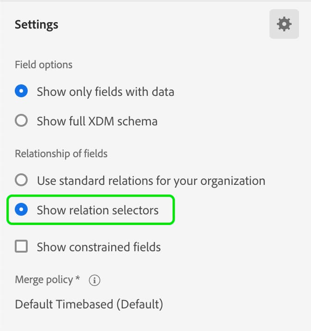Click the 'Merge policy' field label
The image size is (311, 331).
[44, 279]
